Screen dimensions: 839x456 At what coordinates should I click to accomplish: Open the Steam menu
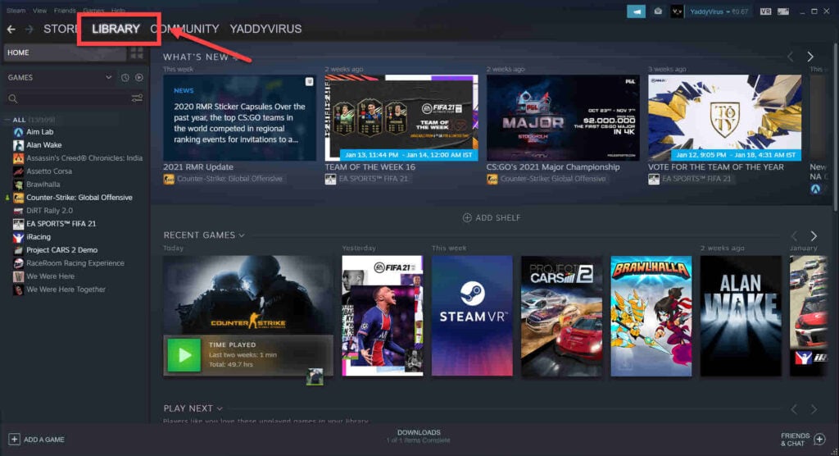16,10
